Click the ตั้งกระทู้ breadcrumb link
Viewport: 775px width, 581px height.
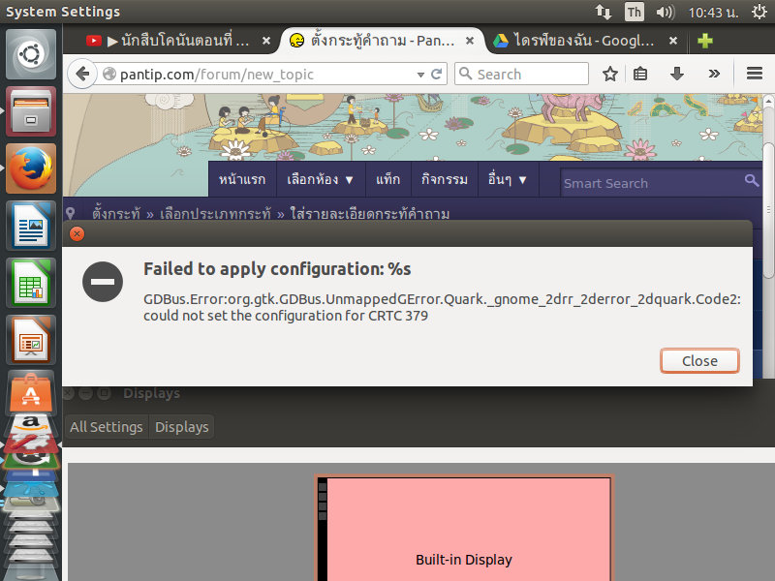coord(116,214)
